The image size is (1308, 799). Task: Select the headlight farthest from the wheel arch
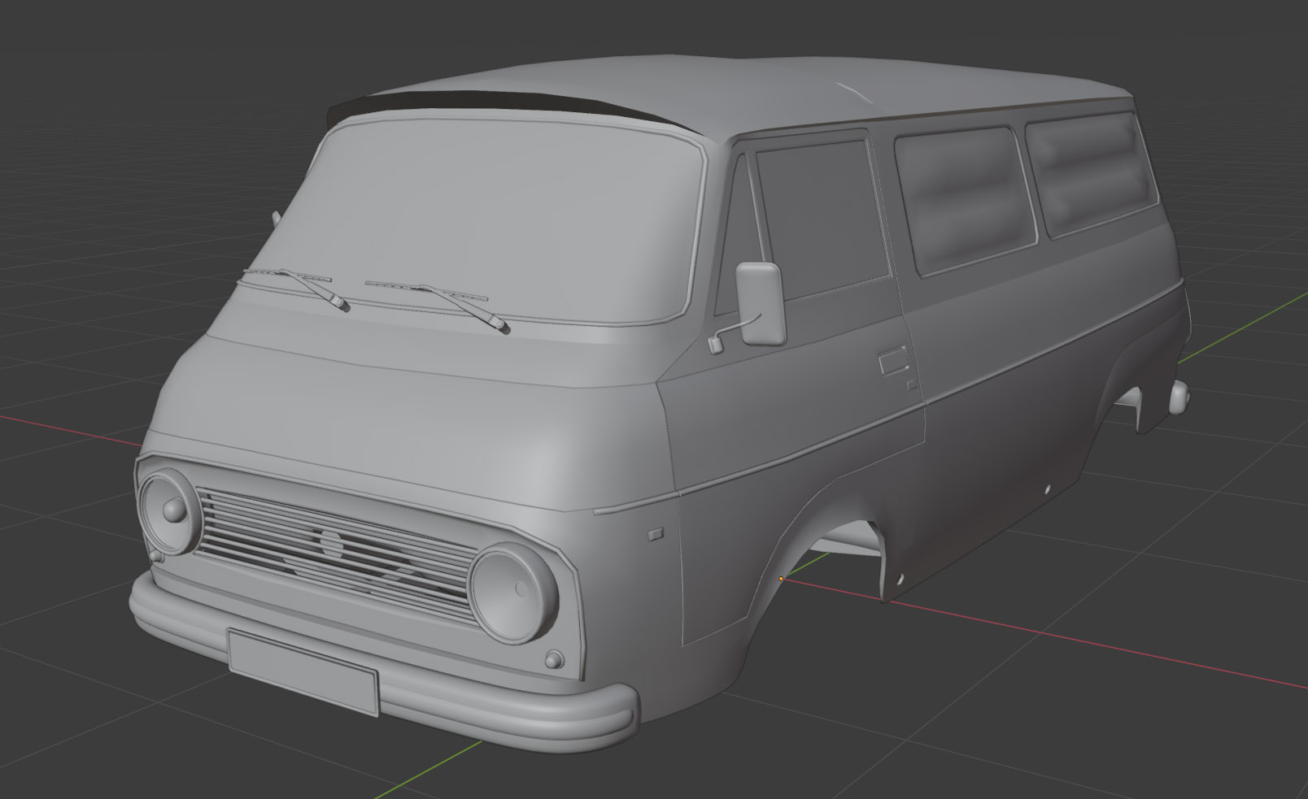(169, 510)
